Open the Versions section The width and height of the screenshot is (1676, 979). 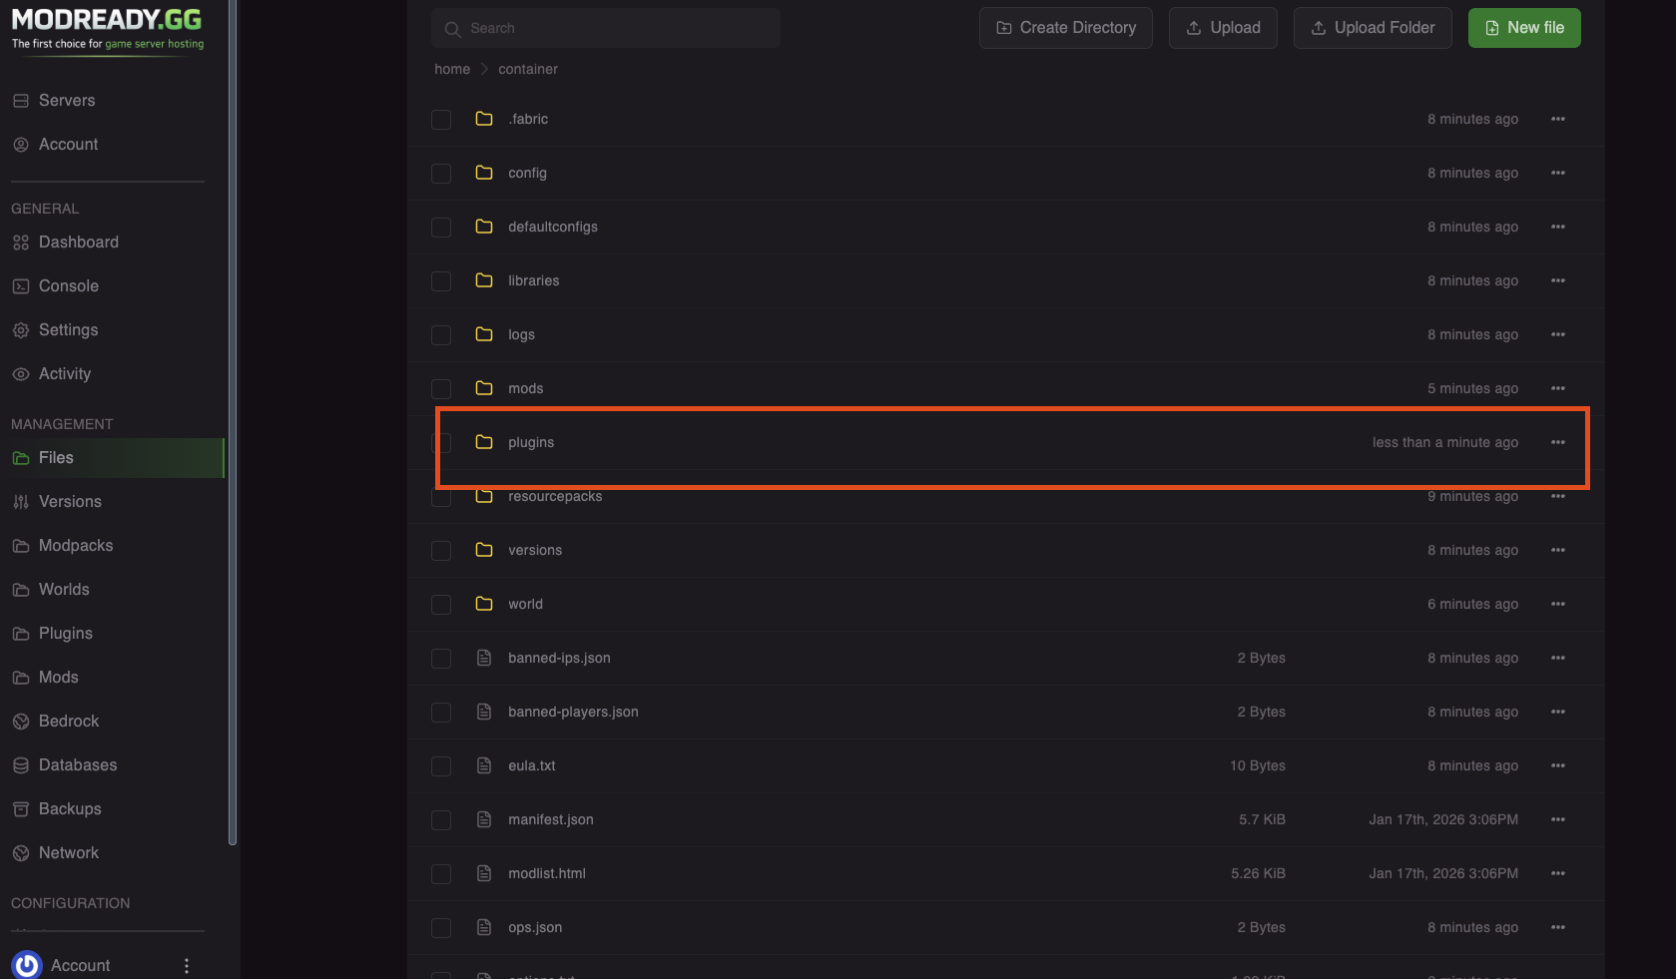pyautogui.click(x=69, y=501)
